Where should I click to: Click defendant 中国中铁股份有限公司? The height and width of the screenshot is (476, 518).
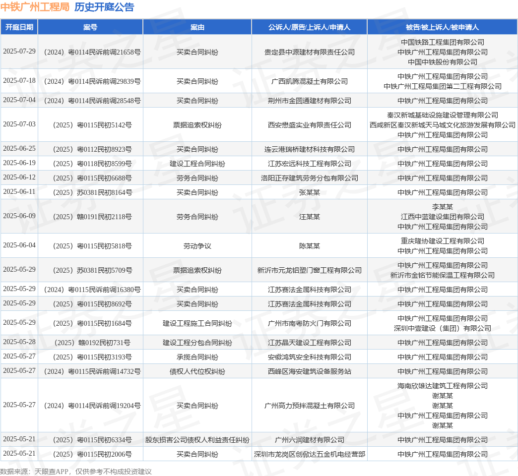443,62
